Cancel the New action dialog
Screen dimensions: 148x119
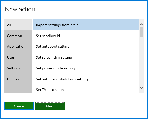[x=19, y=106]
